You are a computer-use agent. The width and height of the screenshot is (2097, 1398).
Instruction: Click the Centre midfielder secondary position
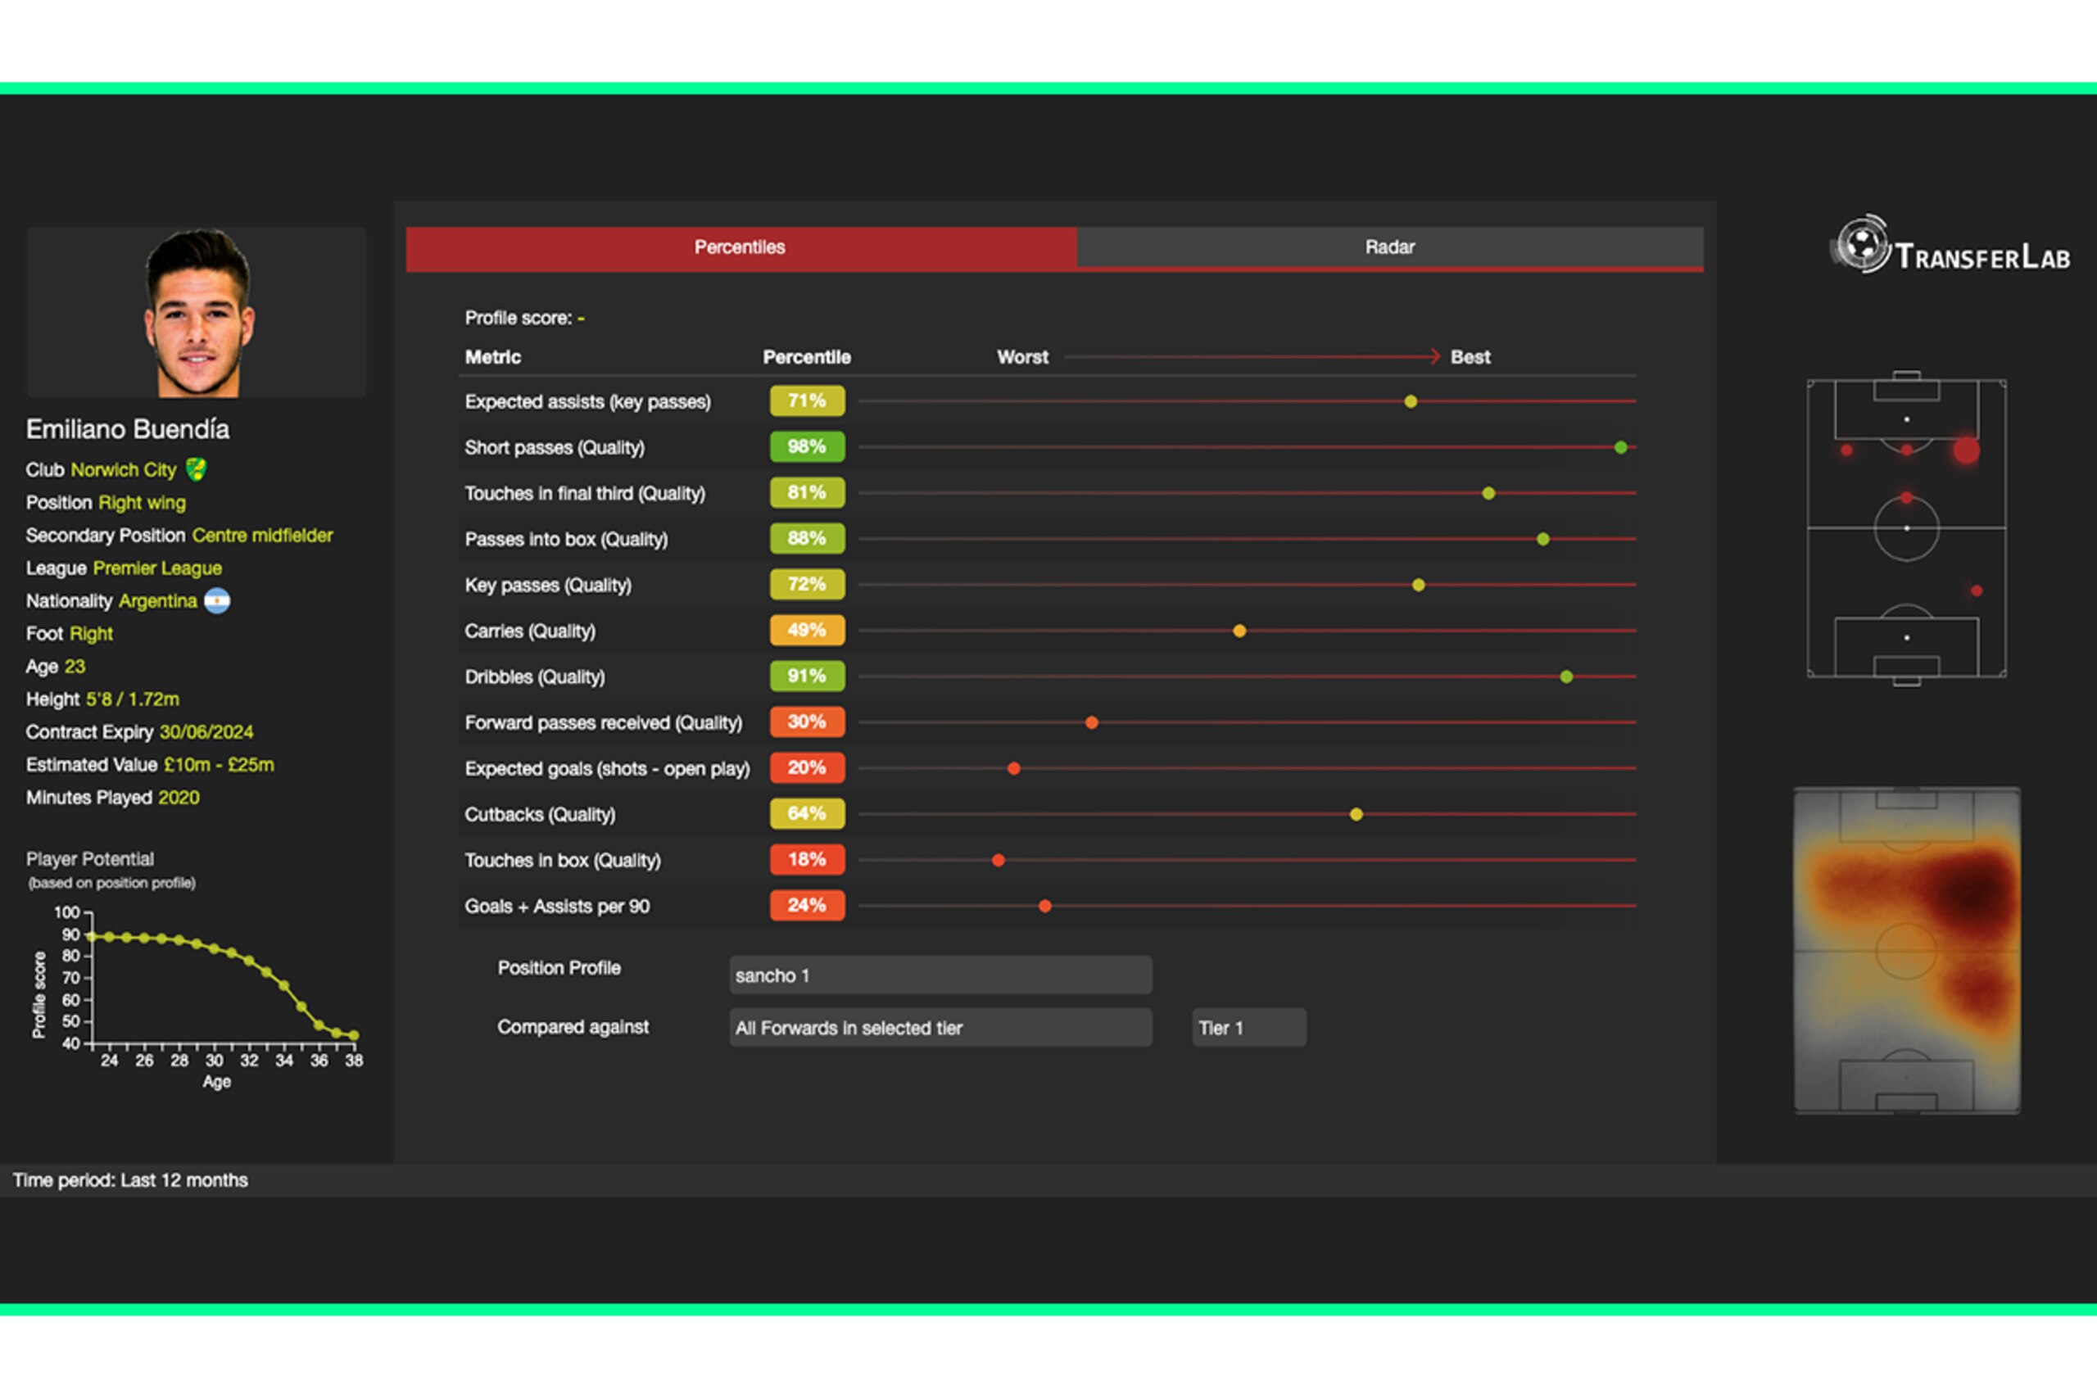click(x=263, y=536)
